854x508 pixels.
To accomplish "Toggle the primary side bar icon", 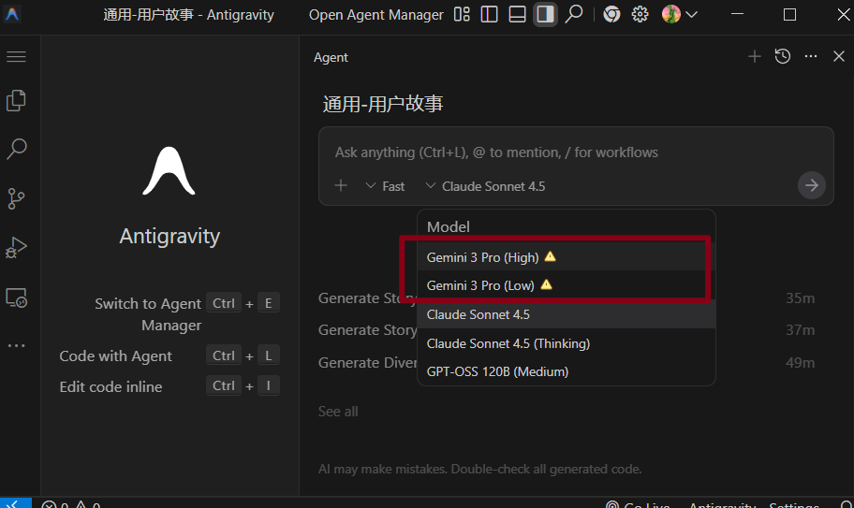I will [489, 14].
